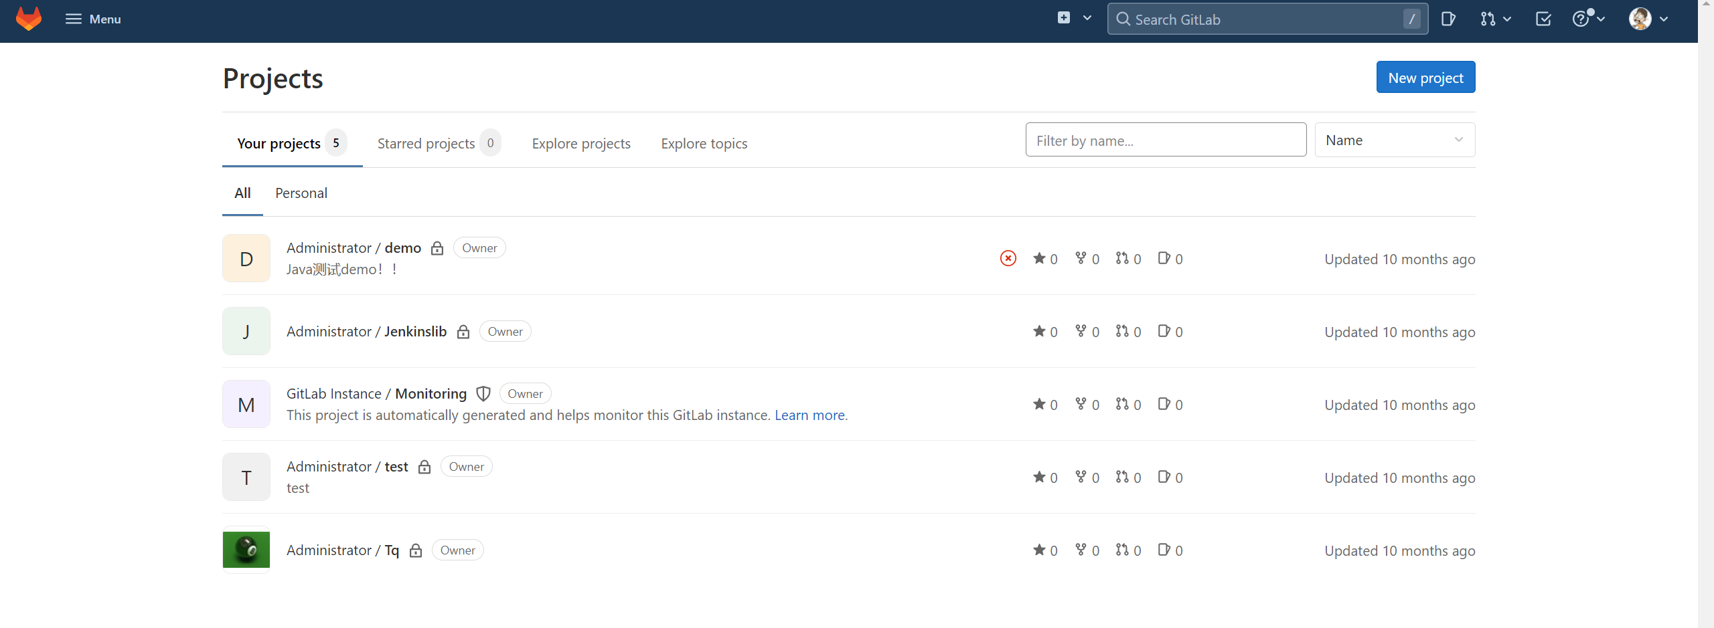Image resolution: width=1714 pixels, height=628 pixels.
Task: Click merge requests icon for Tq
Action: 1122,550
